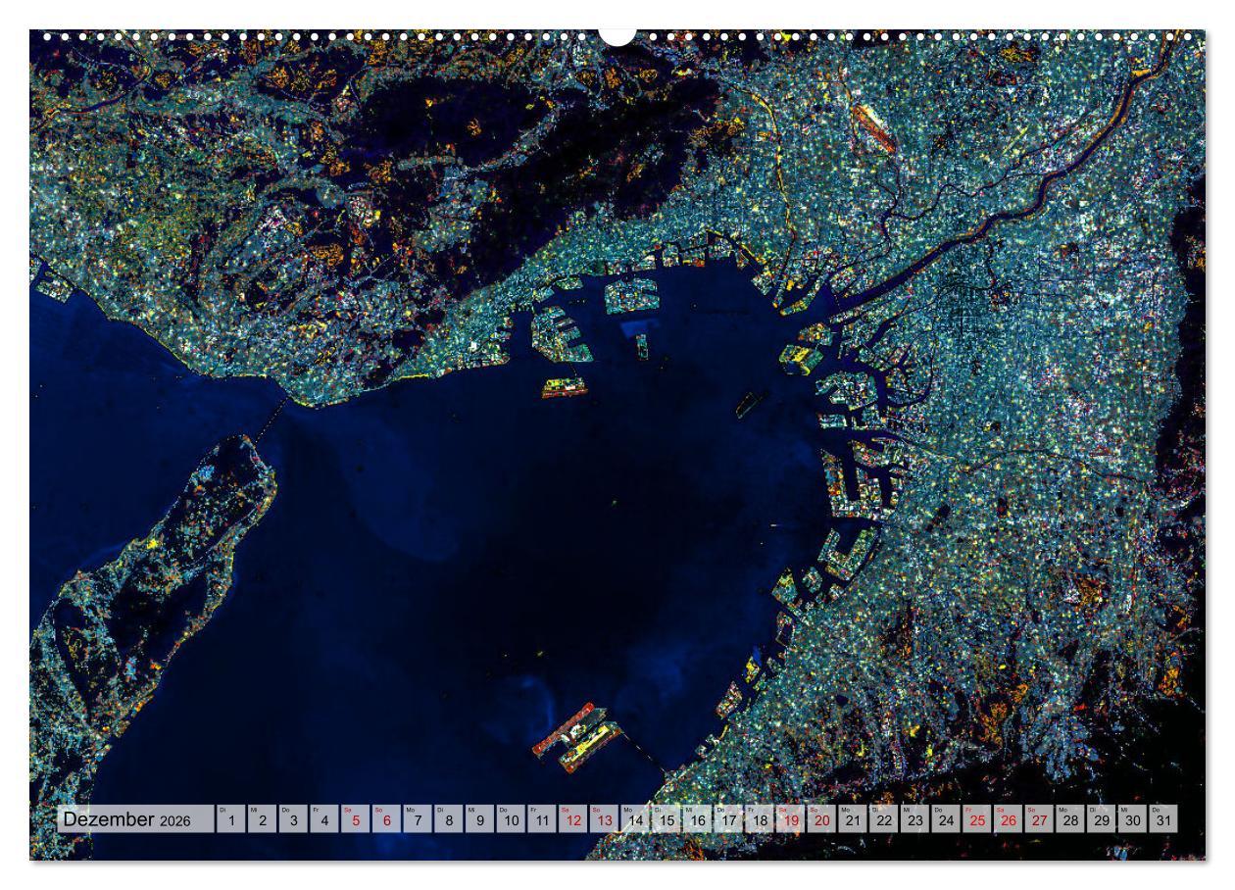Select red date 26 cell
This screenshot has height=890, width=1235.
[1008, 819]
